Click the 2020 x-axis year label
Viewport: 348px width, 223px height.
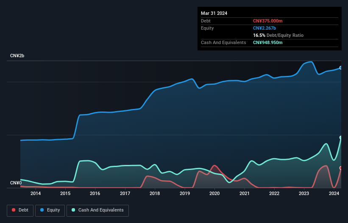pos(214,194)
